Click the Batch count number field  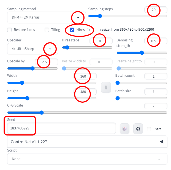(x=156, y=76)
